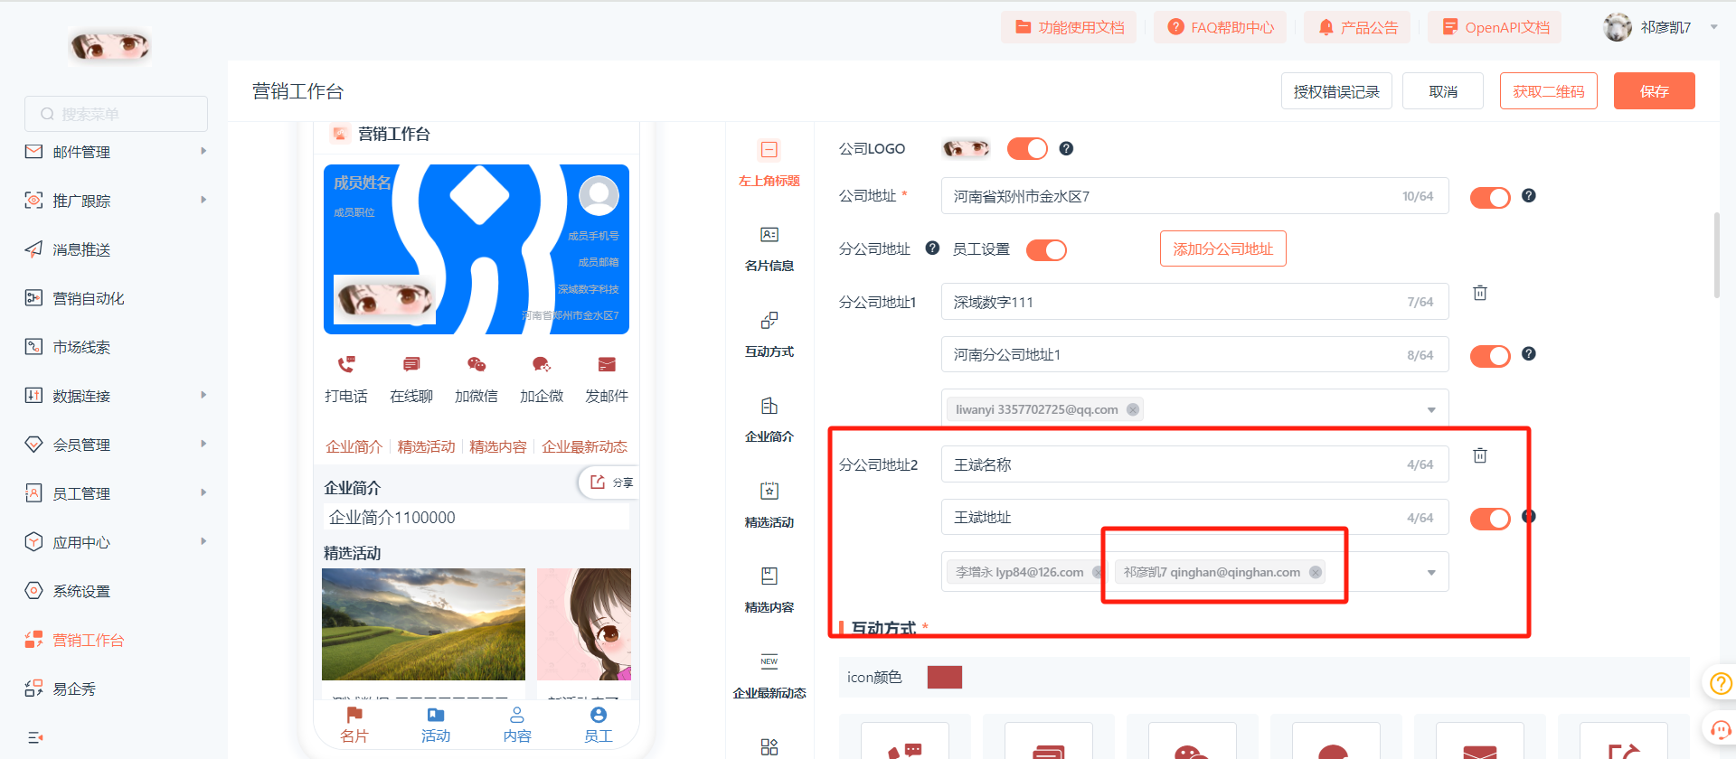Open orange help question-mark floating button

point(1721,684)
